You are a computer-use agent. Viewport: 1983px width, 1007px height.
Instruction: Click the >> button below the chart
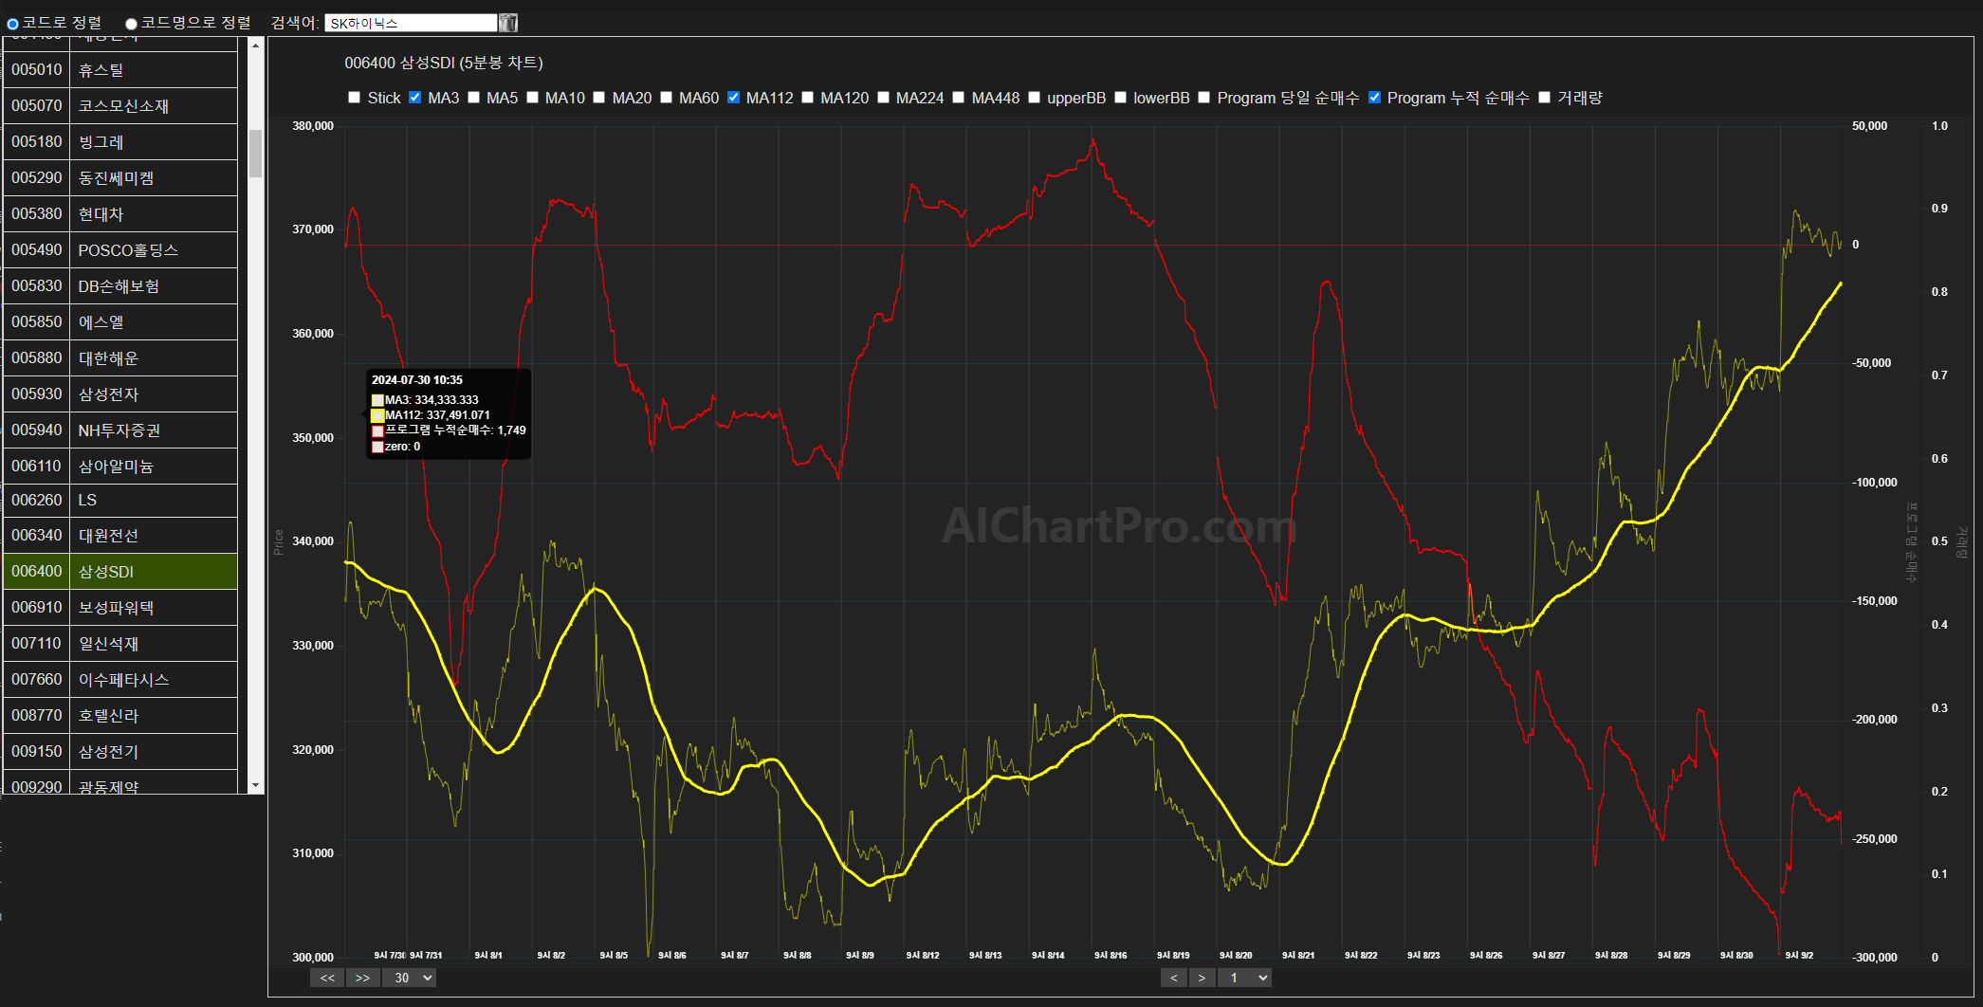[363, 978]
